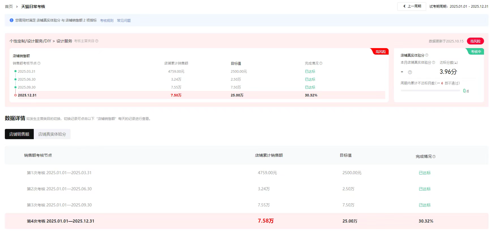Viewport: 495px width, 231px height.
Task: Click help icon next to 销售额考核节点
Action: pos(39,63)
